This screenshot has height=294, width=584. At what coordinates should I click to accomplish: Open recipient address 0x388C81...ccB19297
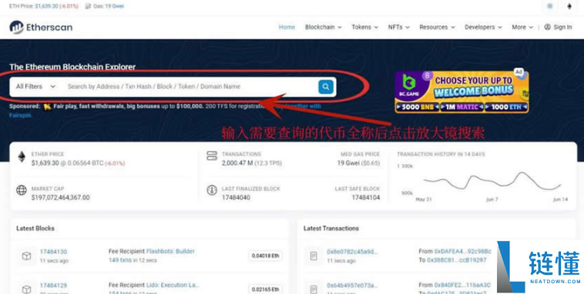(x=457, y=260)
